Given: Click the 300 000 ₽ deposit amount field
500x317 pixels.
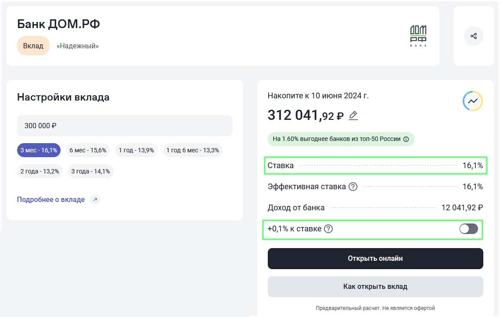Looking at the screenshot, I should 125,126.
